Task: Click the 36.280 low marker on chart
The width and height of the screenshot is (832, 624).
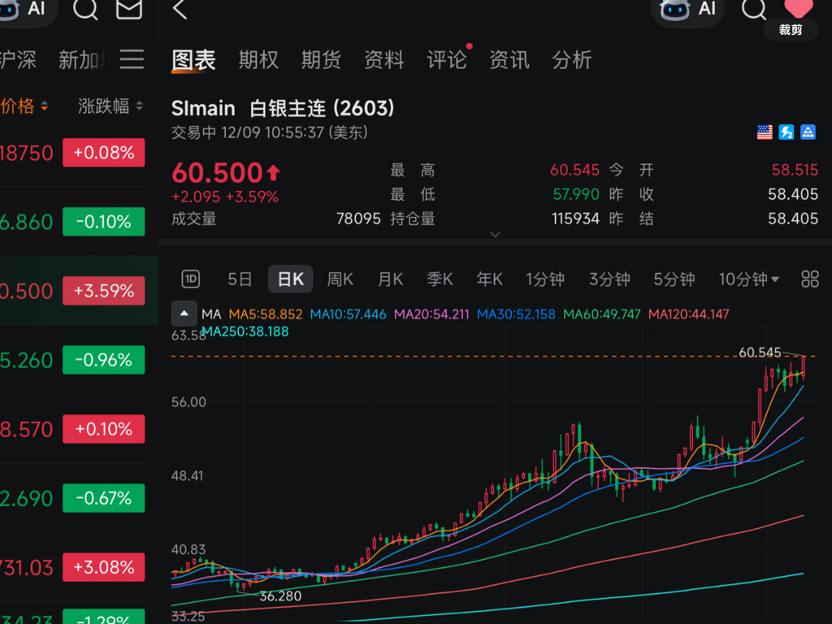Action: tap(280, 596)
